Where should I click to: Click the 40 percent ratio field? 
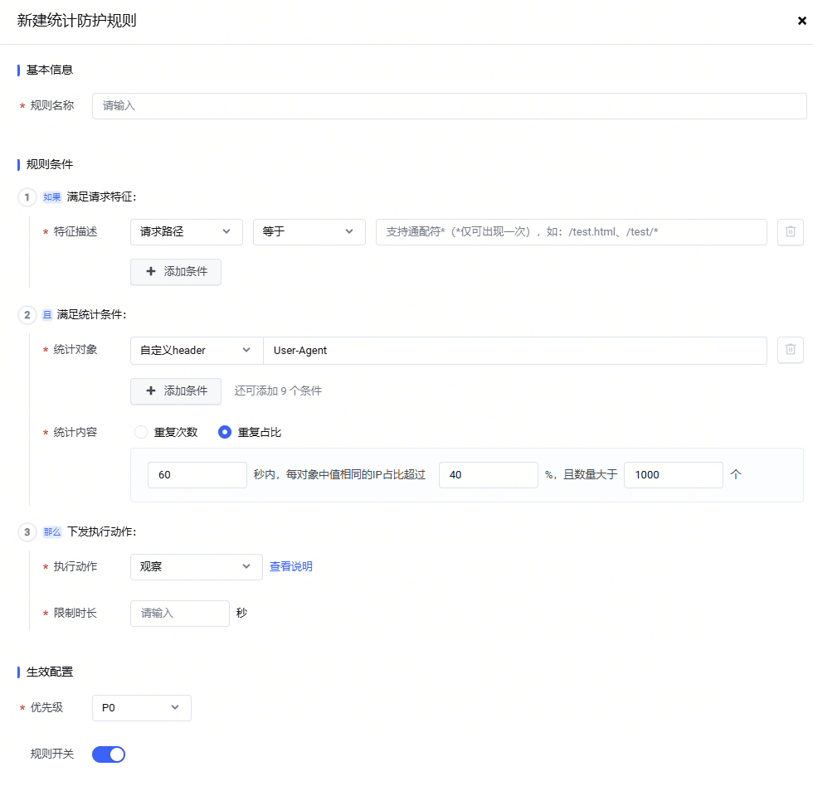coord(488,475)
